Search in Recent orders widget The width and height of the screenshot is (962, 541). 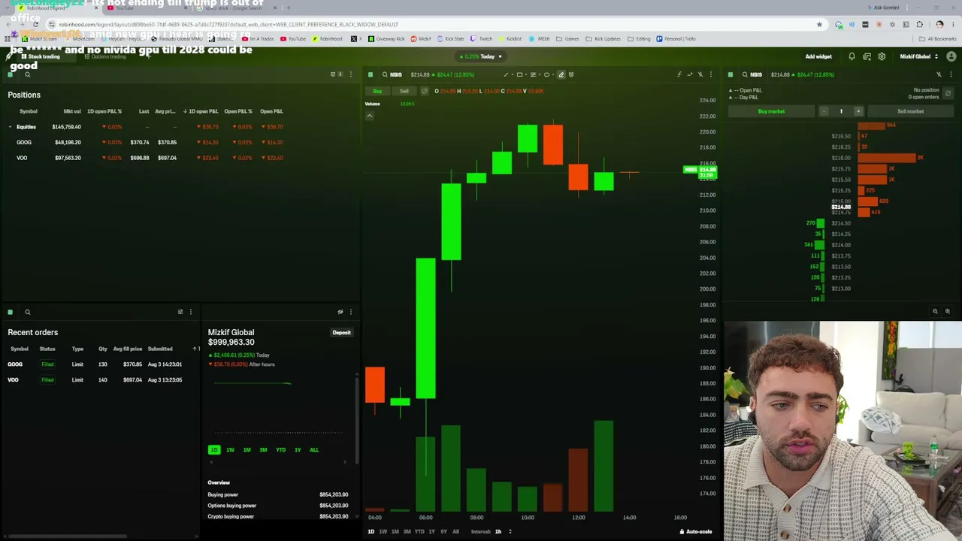tap(28, 312)
